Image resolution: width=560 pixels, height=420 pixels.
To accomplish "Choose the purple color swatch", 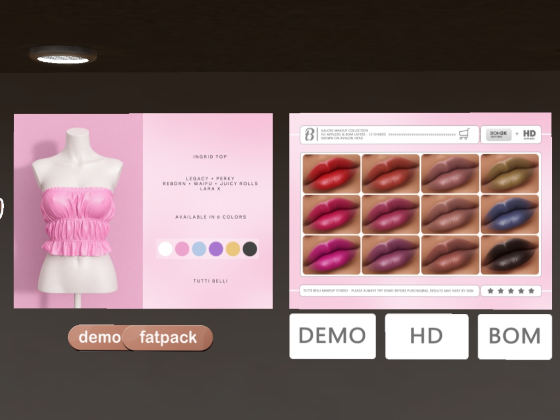I will pyautogui.click(x=216, y=249).
